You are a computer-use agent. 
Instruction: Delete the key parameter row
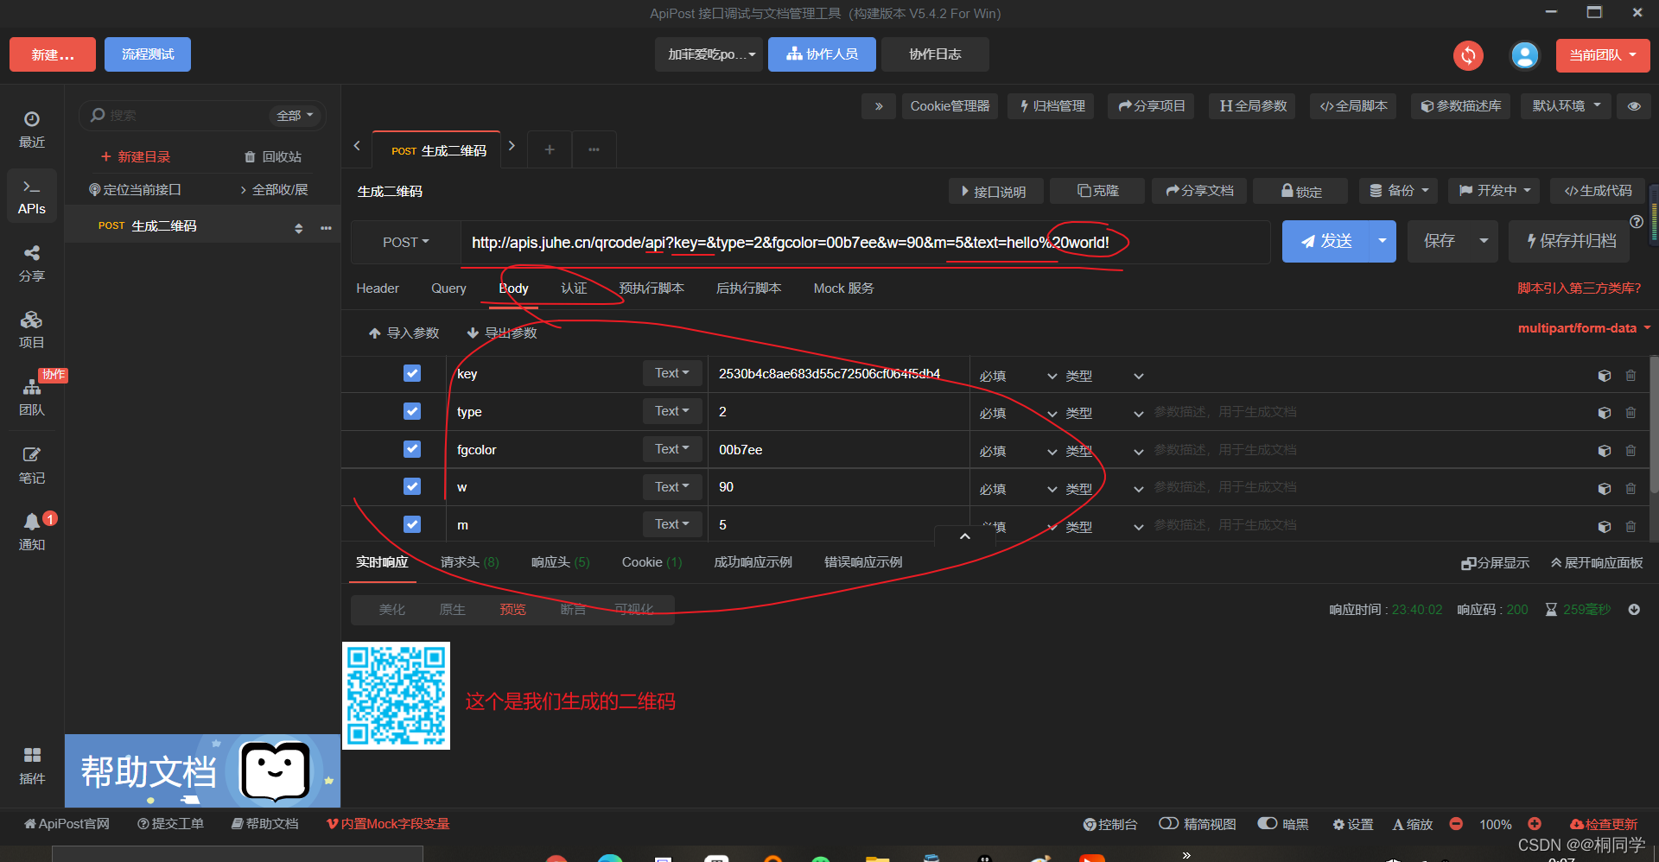(x=1630, y=376)
